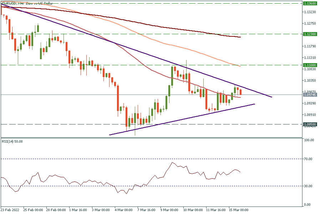This screenshot has width=321, height=214.
Task: Click the 15 Mar 00:00 time label
Action: pyautogui.click(x=239, y=210)
